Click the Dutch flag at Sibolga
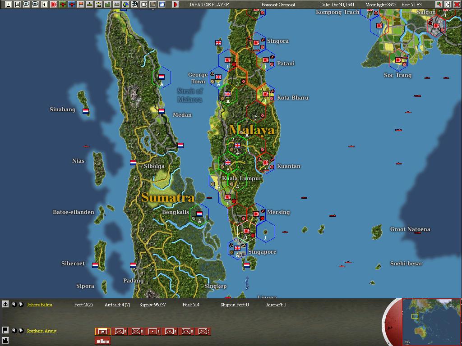The image size is (462, 346). point(133,163)
